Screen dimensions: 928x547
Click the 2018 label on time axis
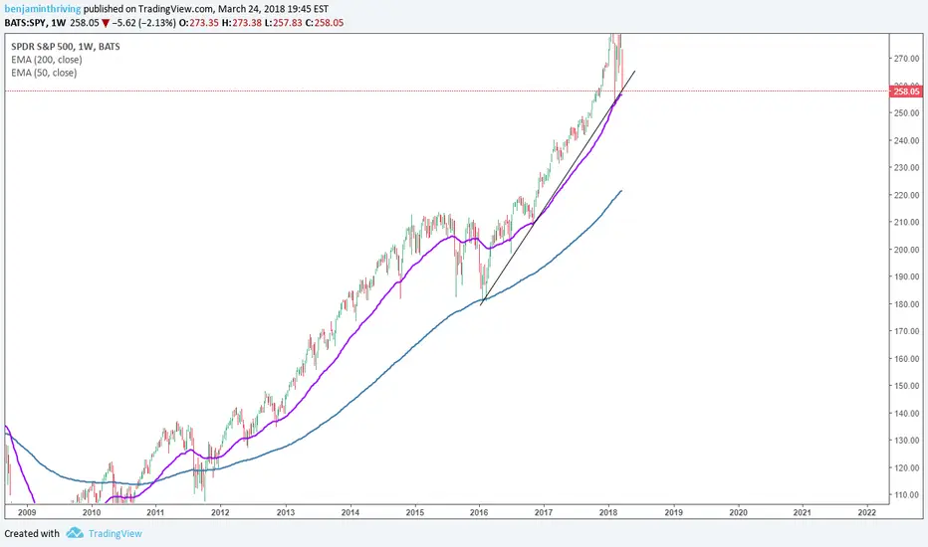click(x=608, y=513)
